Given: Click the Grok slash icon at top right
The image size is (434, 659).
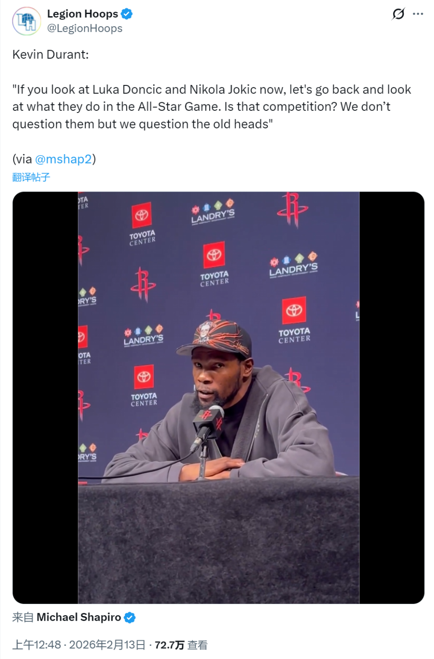Looking at the screenshot, I should tap(398, 14).
